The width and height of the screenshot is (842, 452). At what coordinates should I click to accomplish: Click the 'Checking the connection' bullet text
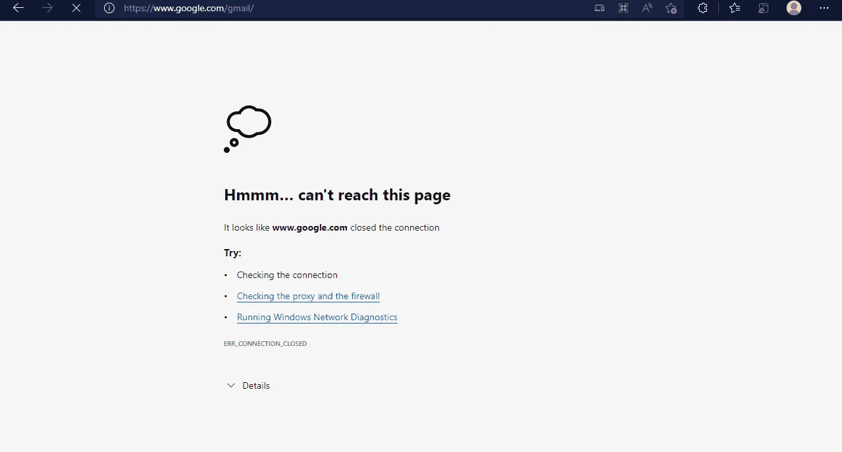pos(287,275)
